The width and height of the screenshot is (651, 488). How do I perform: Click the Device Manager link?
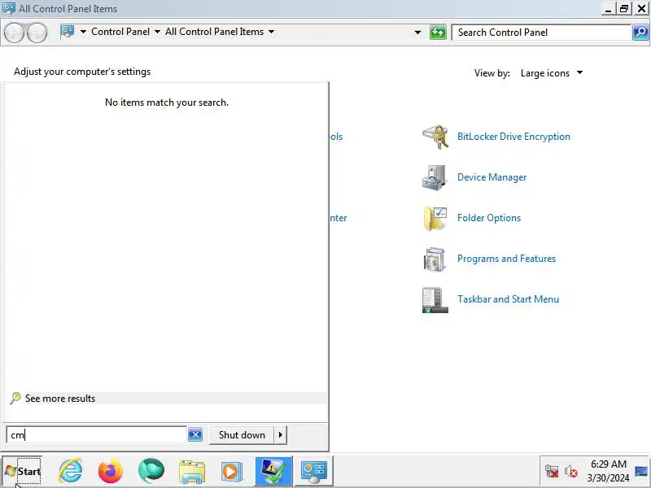[492, 177]
